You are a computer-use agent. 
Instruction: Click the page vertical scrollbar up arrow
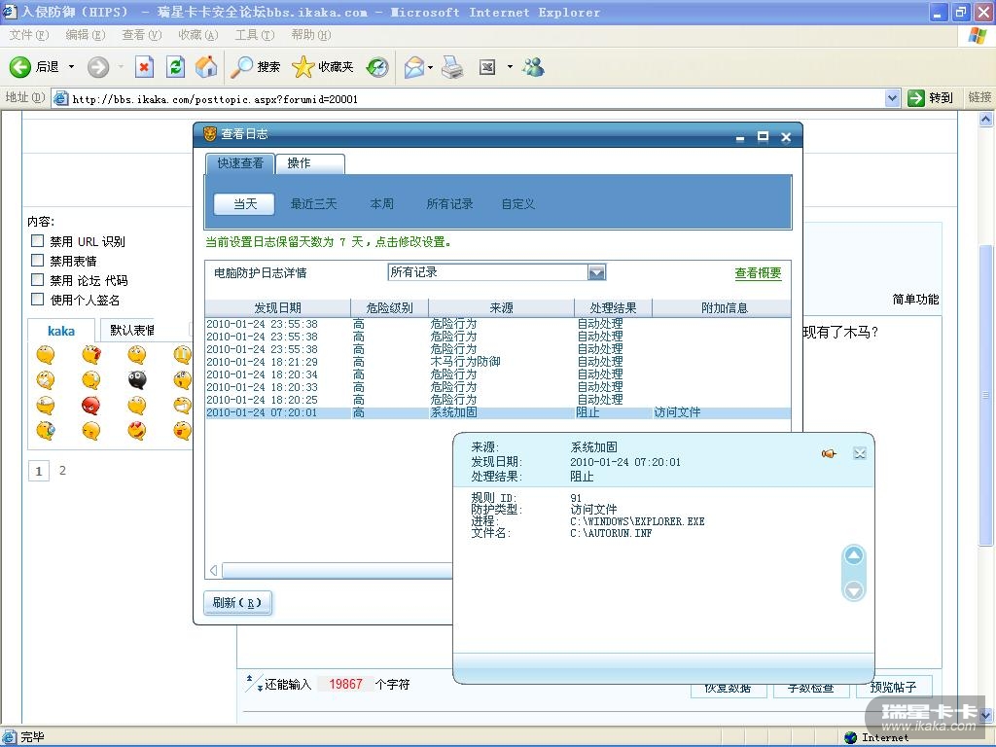coord(985,120)
